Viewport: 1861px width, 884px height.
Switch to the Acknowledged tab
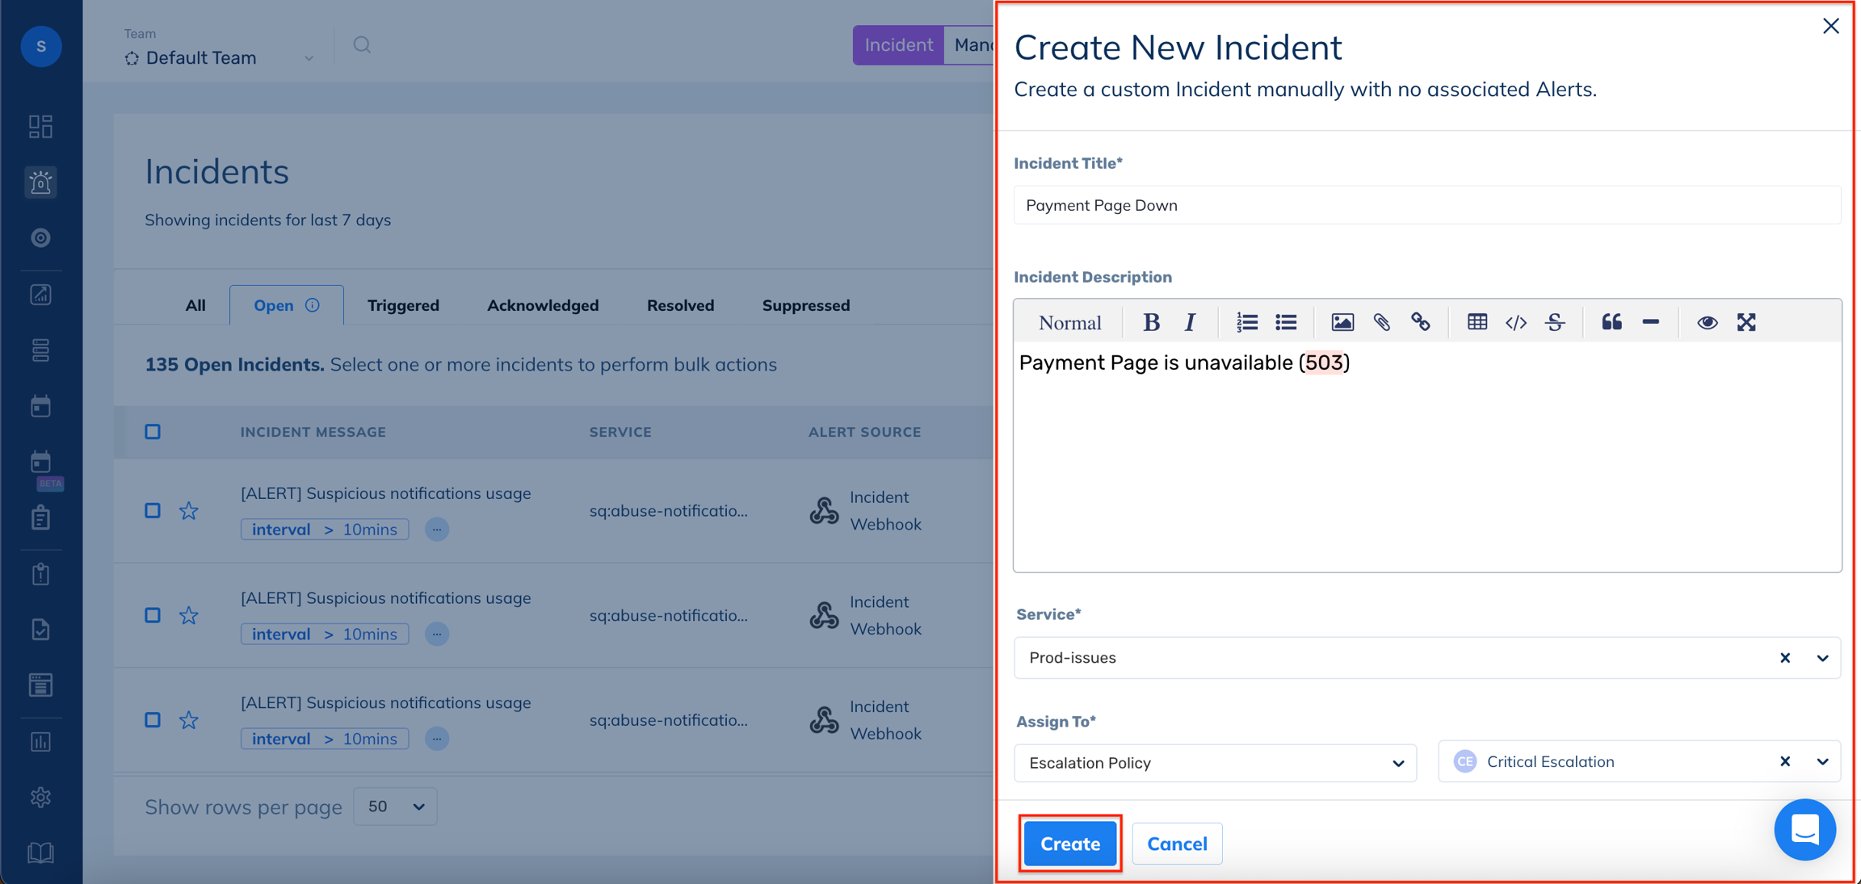(x=543, y=305)
